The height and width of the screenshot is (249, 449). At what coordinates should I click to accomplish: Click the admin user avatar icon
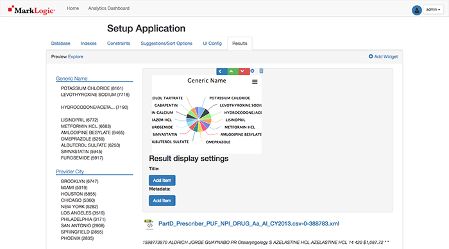coord(417,10)
